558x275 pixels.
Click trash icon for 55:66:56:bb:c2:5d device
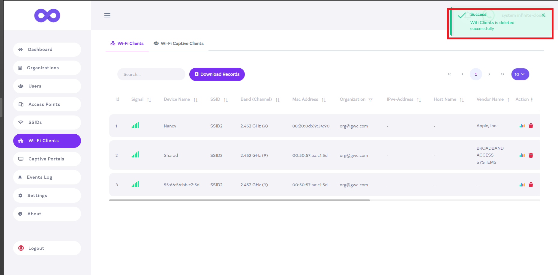(531, 185)
